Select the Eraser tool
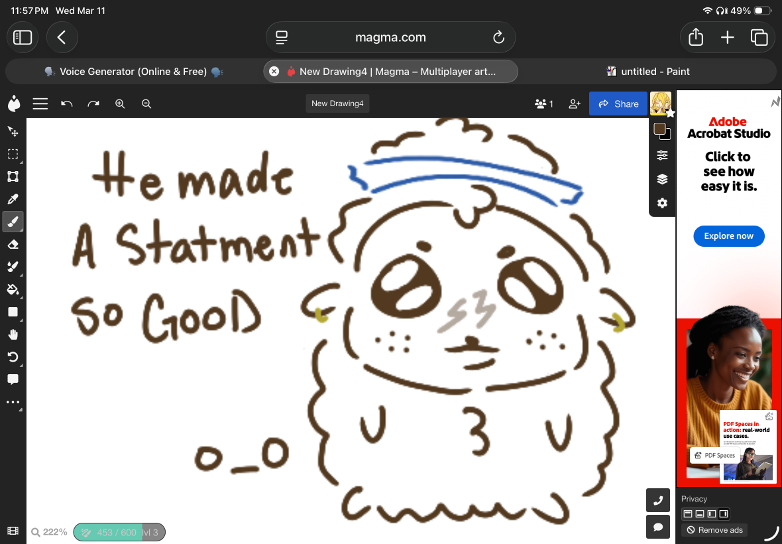The width and height of the screenshot is (782, 544). coord(13,244)
